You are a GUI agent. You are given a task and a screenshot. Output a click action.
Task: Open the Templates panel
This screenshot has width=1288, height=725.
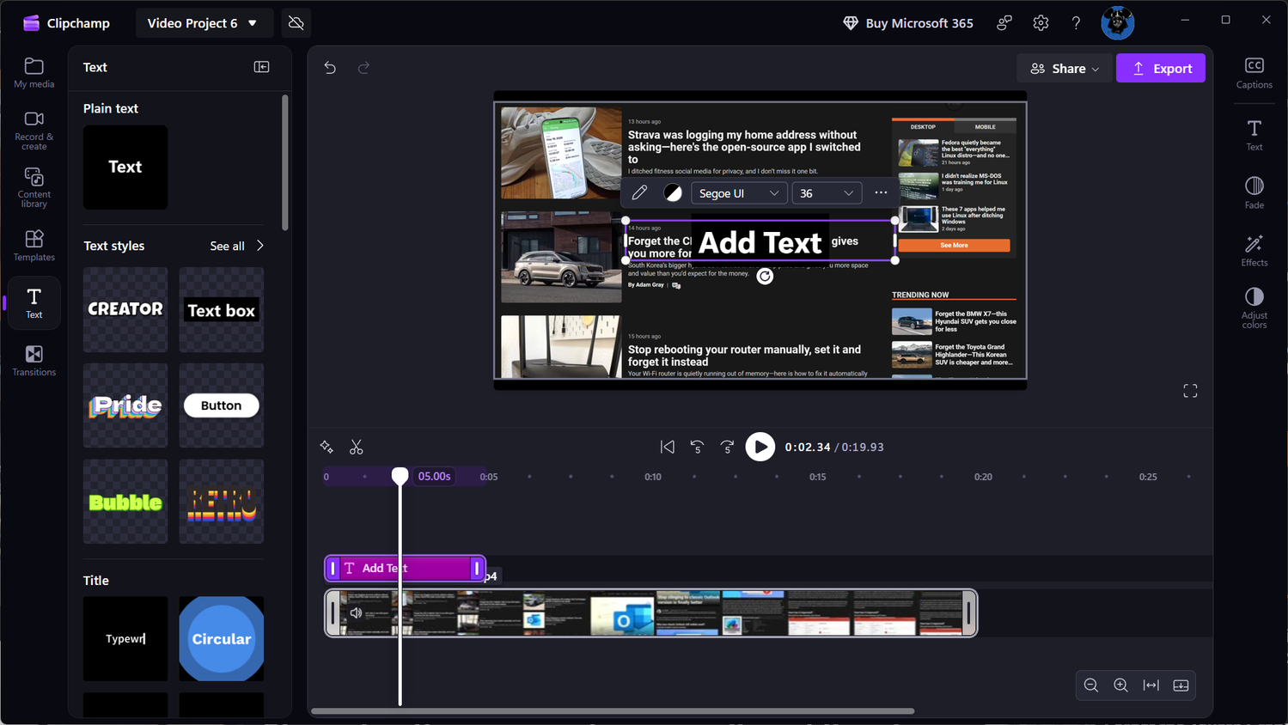[x=34, y=246]
